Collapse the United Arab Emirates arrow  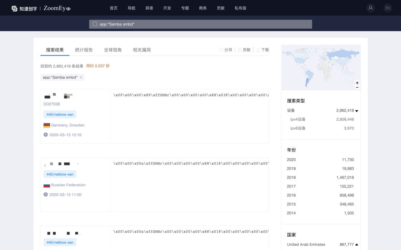[357, 245]
